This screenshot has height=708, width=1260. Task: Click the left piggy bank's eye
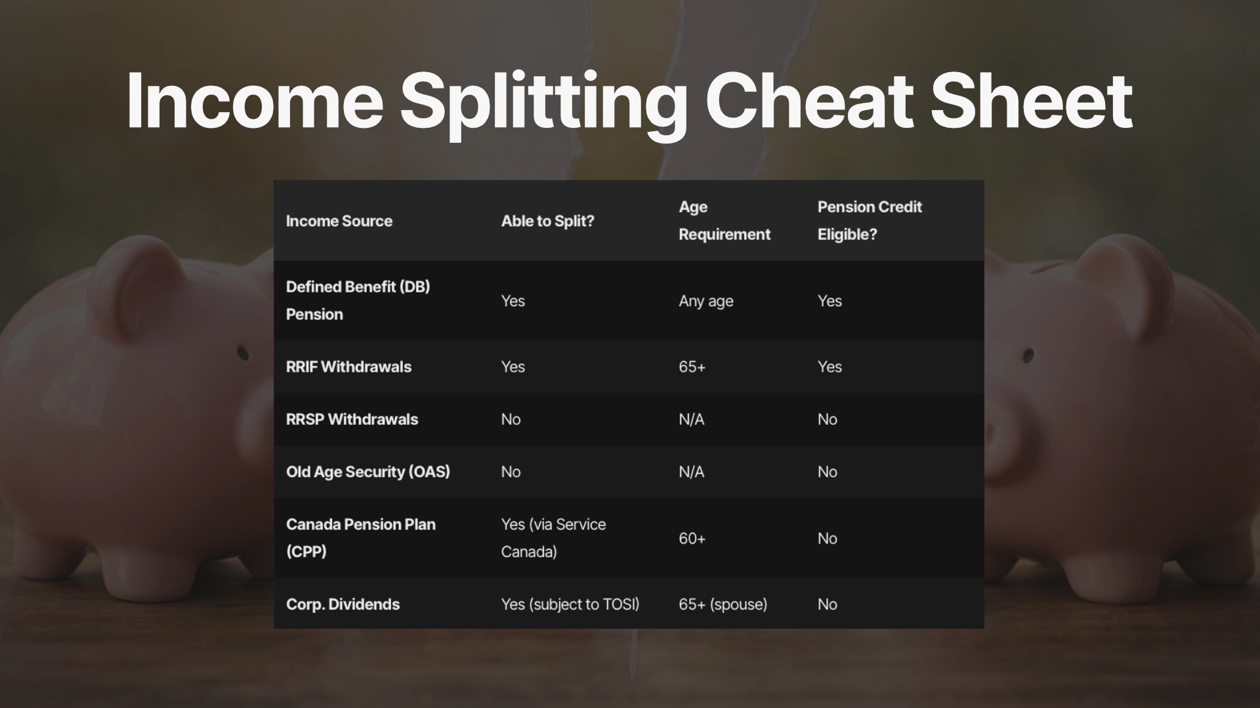(243, 354)
